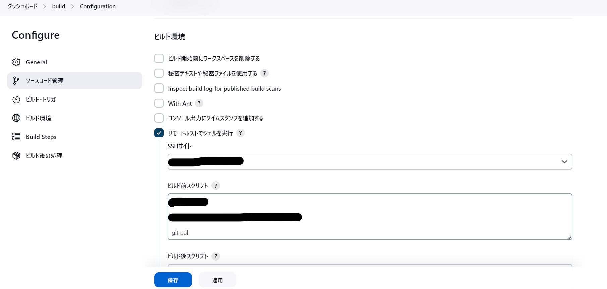Click the Build Steps list icon
The width and height of the screenshot is (607, 289).
coord(16,137)
